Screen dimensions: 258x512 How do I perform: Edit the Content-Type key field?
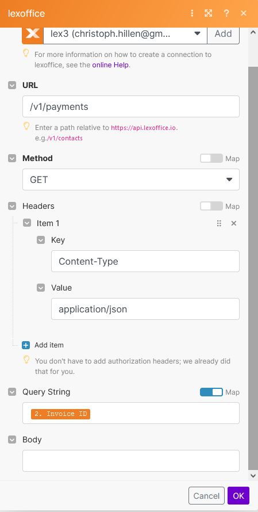pos(145,261)
